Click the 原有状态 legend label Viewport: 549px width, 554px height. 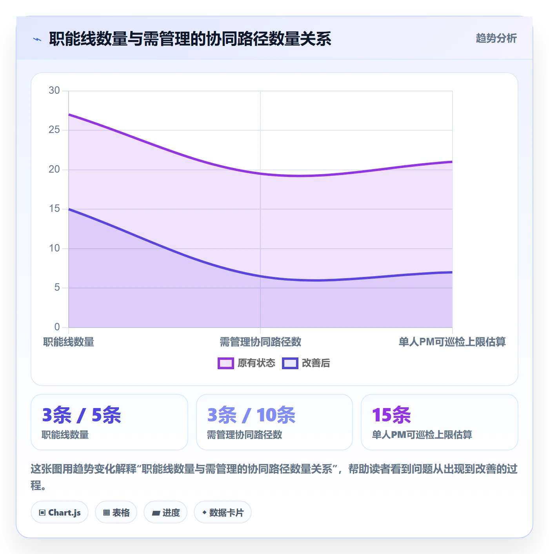256,363
